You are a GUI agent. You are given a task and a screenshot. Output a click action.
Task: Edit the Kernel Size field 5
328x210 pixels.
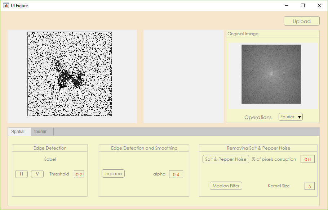click(310, 186)
